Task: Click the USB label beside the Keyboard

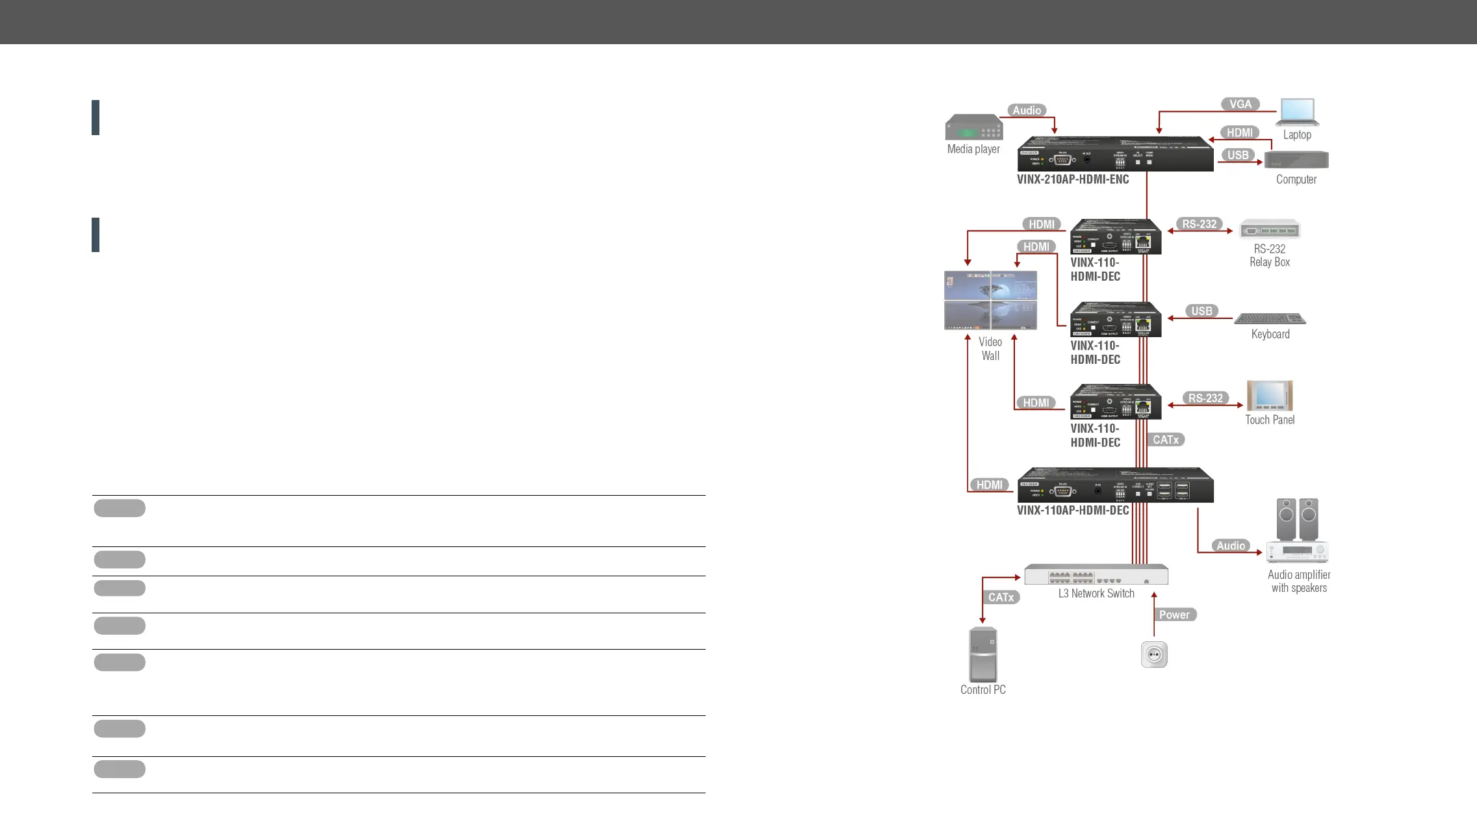Action: coord(1201,311)
